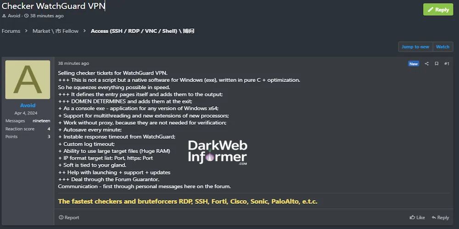
Task: Click the green Reply button
Action: [x=438, y=10]
